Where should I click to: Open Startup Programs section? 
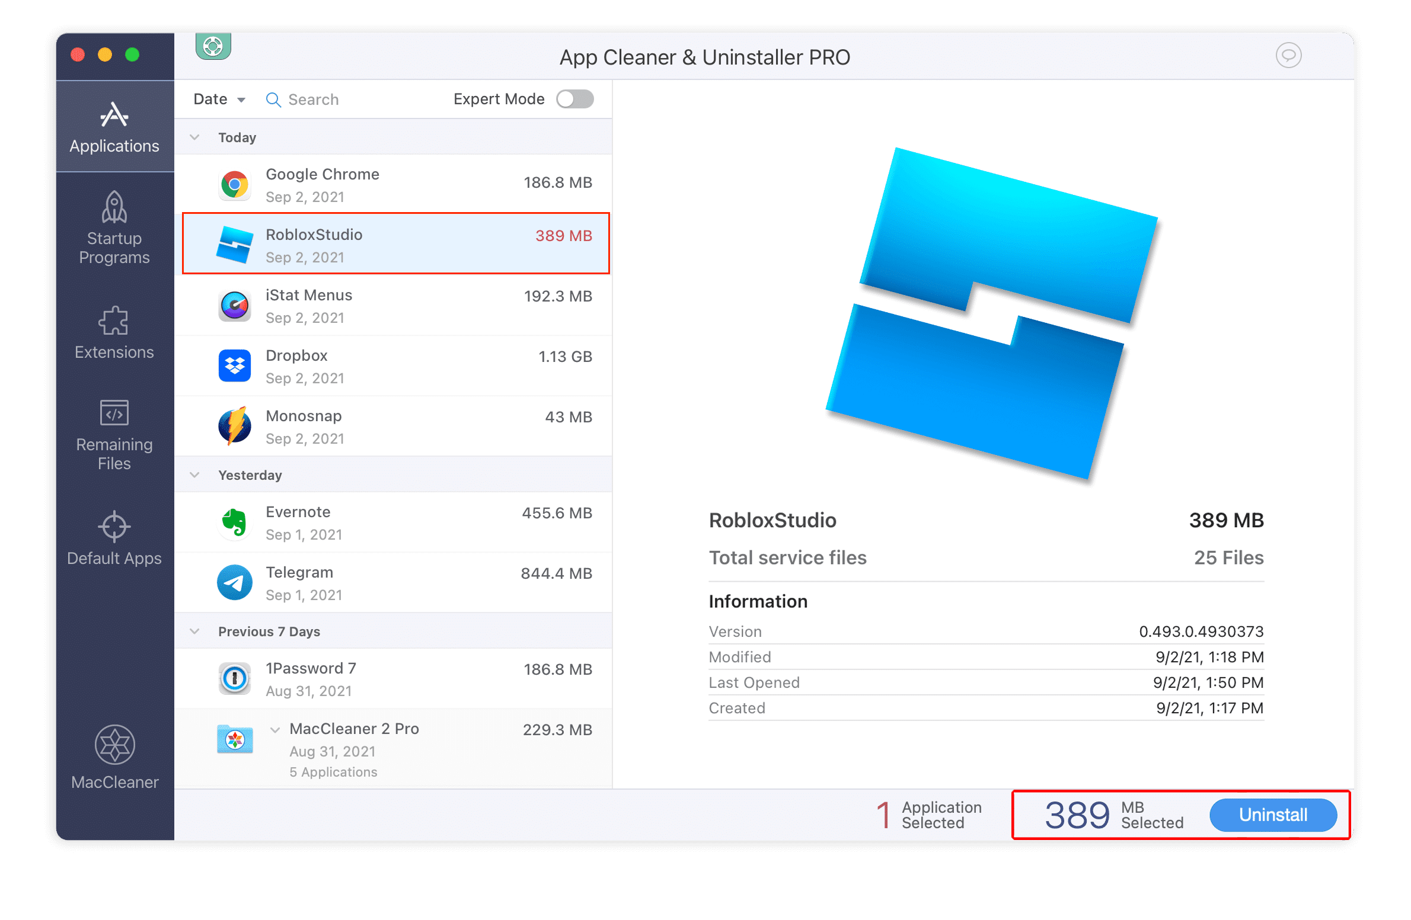point(114,228)
